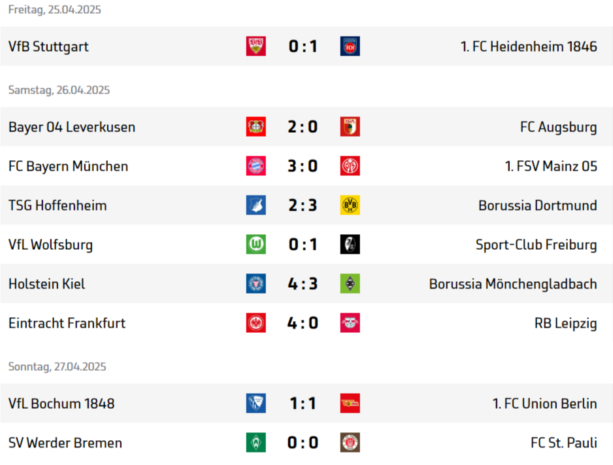Viewport: 613px width, 465px height.
Task: Open the VfL Bochum 1848 team name
Action: coord(61,404)
